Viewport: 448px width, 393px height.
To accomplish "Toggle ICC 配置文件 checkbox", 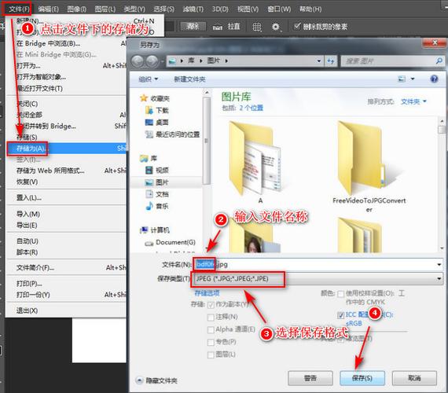I will [340, 315].
